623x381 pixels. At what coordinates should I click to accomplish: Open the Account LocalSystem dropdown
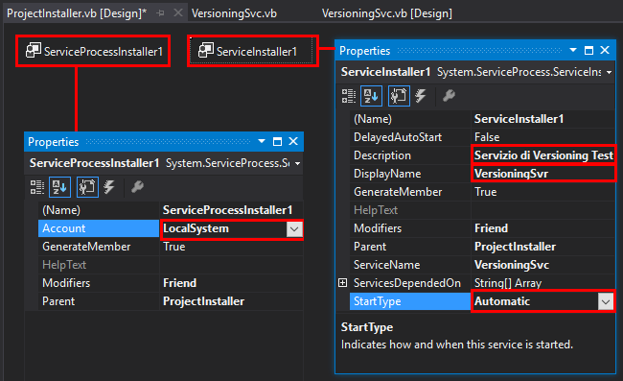click(x=294, y=229)
